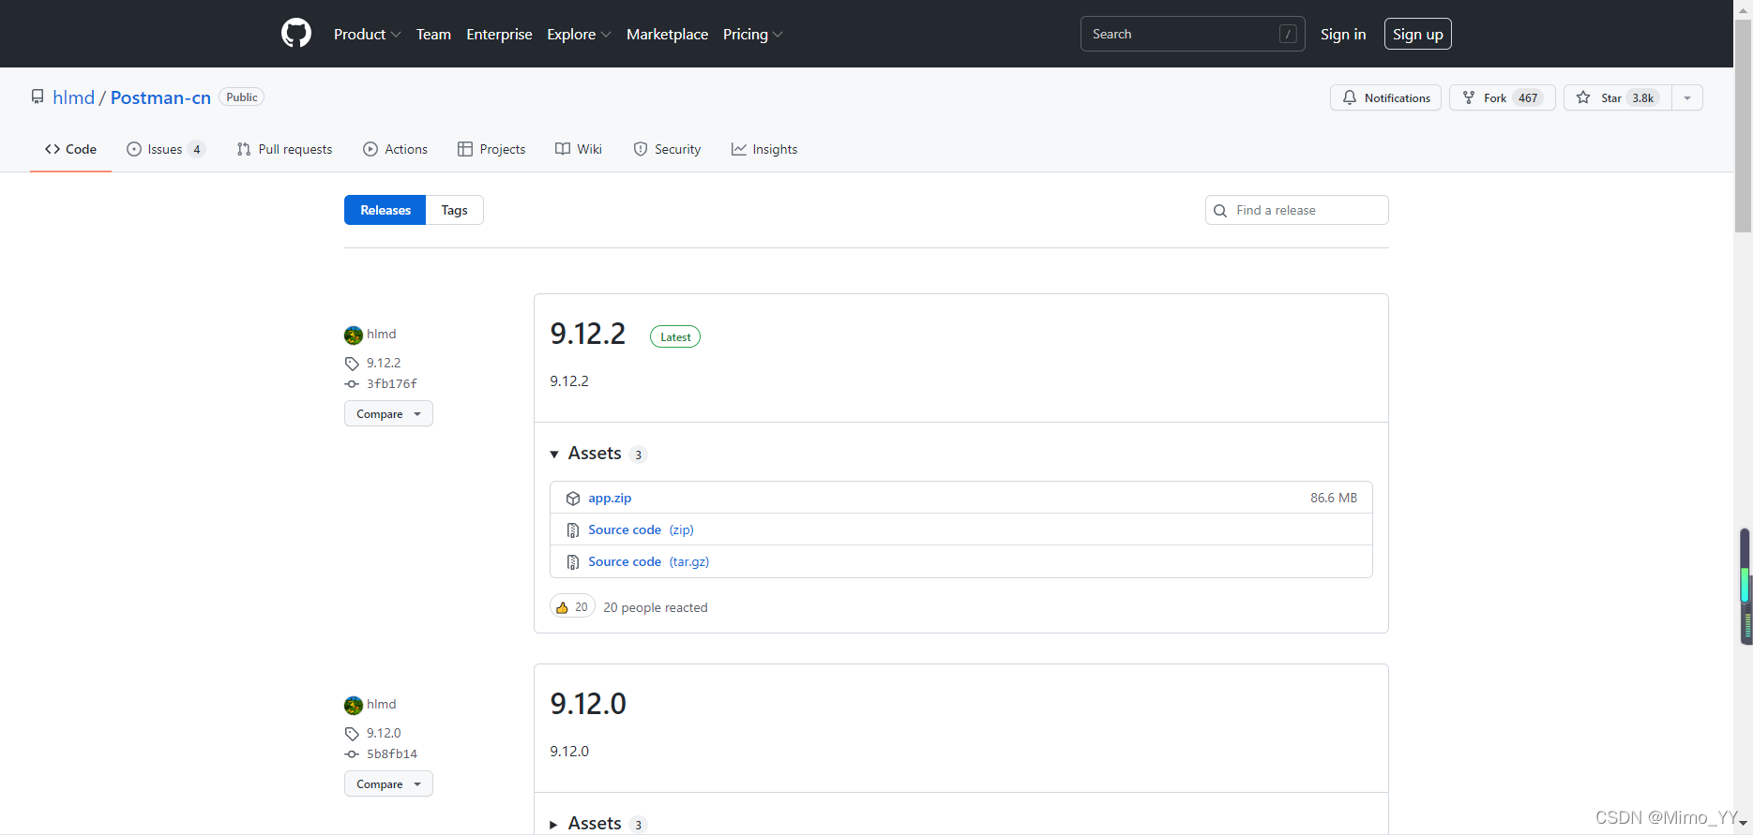Open the Product menu in header

tap(367, 34)
